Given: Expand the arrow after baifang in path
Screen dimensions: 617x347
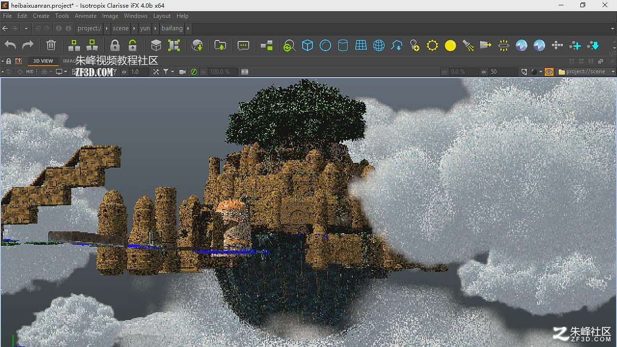Looking at the screenshot, I should (188, 28).
